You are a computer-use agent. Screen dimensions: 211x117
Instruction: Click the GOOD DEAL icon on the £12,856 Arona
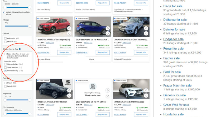(137, 45)
